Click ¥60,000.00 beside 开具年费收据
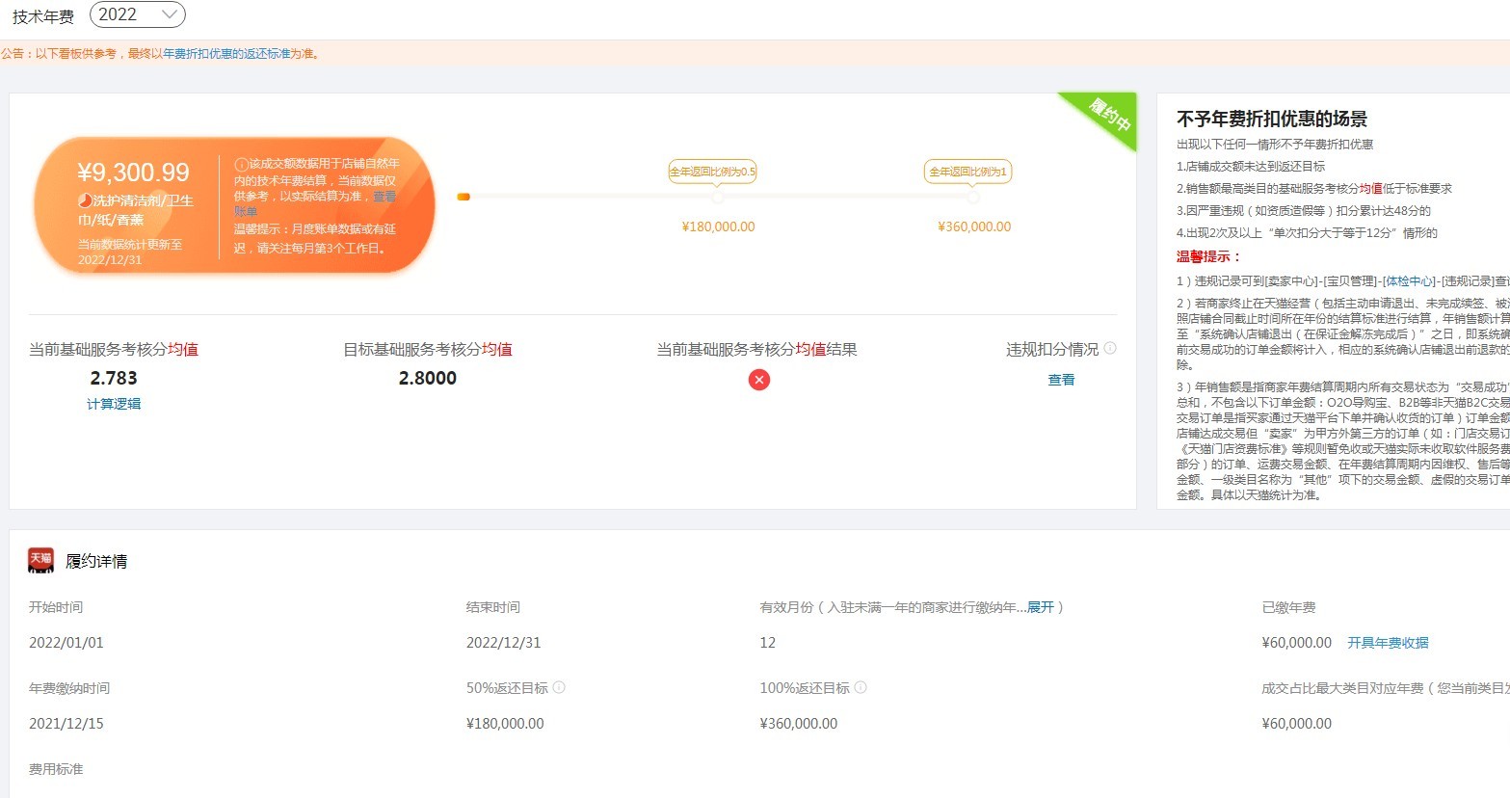The width and height of the screenshot is (1510, 798). 1297,643
